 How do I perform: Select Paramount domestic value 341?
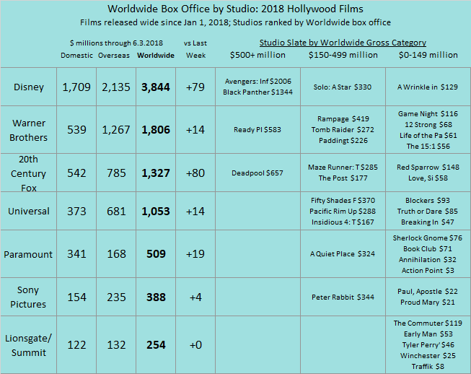click(76, 254)
